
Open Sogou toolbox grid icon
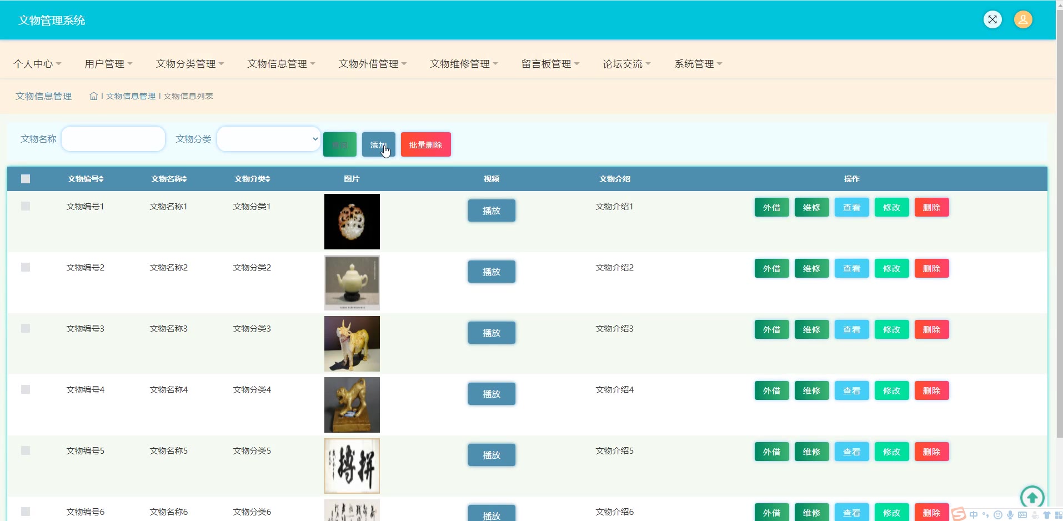pos(1059,515)
